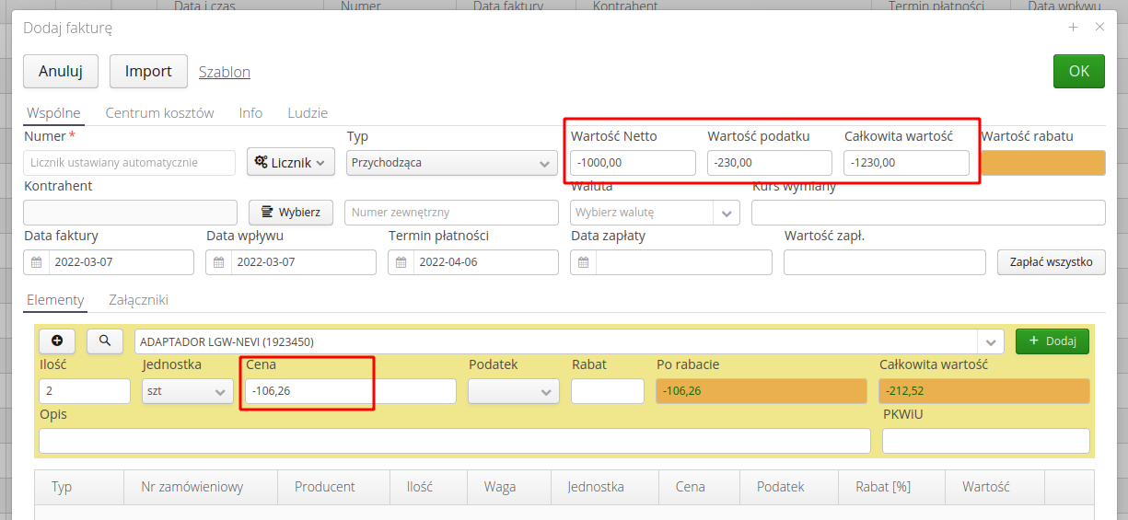Open the Typ dropdown showing Przychodząca
Viewport: 1128px width, 520px height.
pyautogui.click(x=451, y=163)
